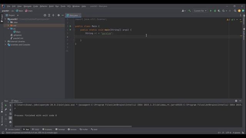Expand the out folder
This screenshot has width=246, height=138.
(8, 25)
